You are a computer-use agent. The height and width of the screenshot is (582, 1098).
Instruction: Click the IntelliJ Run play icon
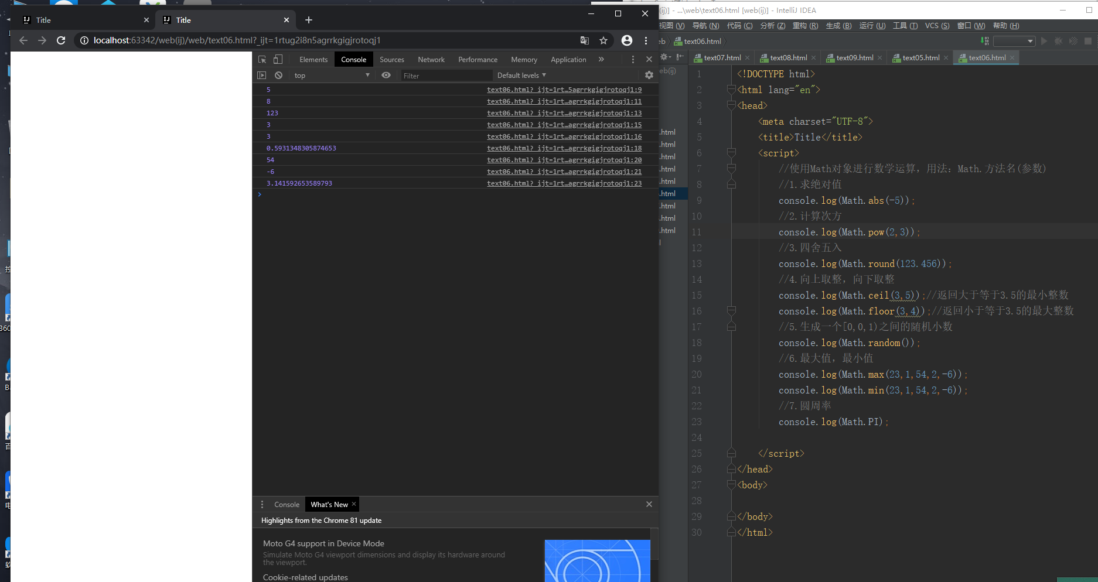coord(1044,41)
